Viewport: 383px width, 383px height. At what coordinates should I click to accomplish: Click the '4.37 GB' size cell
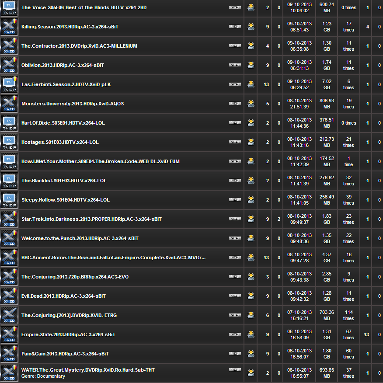(x=327, y=258)
